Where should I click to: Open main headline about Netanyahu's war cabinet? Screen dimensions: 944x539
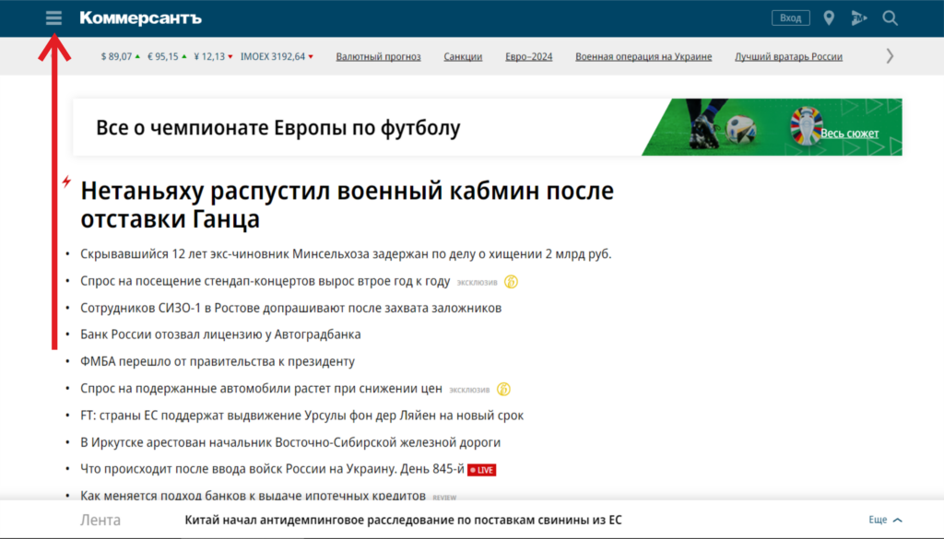tap(347, 205)
